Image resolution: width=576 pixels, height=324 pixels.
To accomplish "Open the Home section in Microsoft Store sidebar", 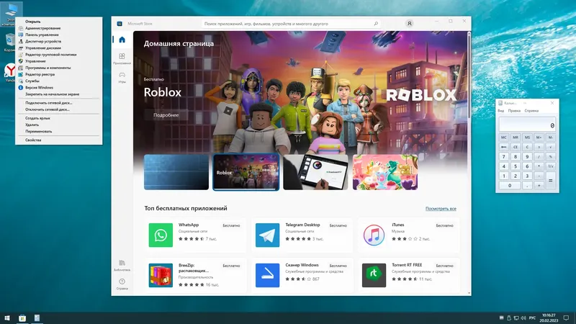I will tap(122, 40).
